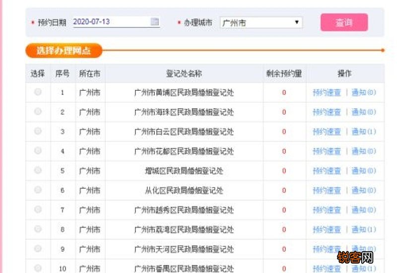This screenshot has width=397, height=273.
Task: Click 增城区民政局婚姻登记处 name cell
Action: [184, 171]
